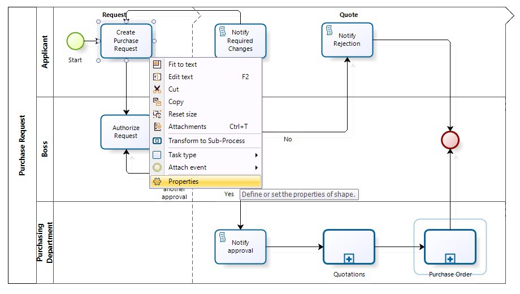Click the script icon on Notify Rejection
The height and width of the screenshot is (294, 520).
329,30
